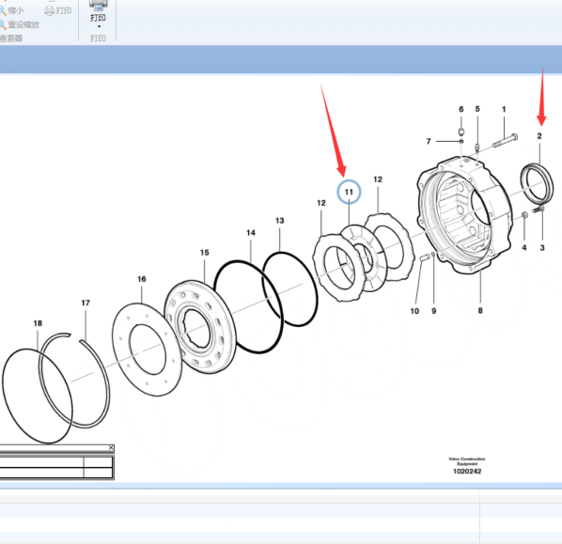The width and height of the screenshot is (562, 544).
Task: Select callout number 5 above the housing
Action: pyautogui.click(x=477, y=109)
